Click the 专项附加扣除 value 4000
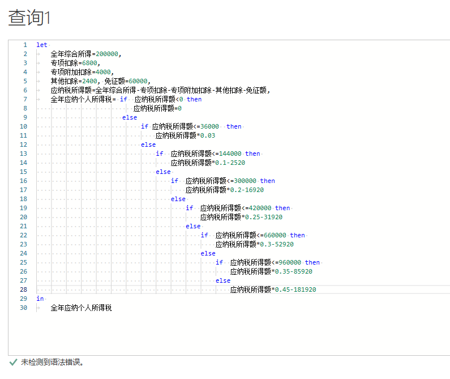The width and height of the screenshot is (450, 379). tap(103, 72)
